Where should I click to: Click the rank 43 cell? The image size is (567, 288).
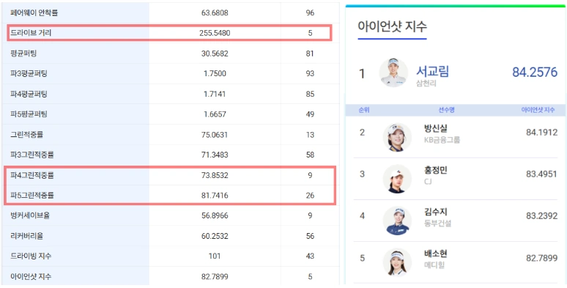310,256
